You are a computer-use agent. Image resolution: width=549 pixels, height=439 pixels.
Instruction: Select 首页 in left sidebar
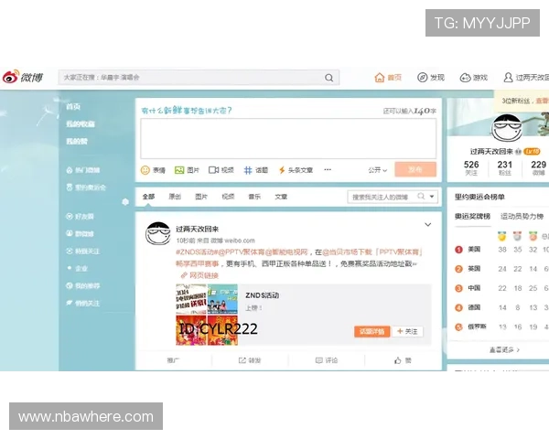point(73,107)
